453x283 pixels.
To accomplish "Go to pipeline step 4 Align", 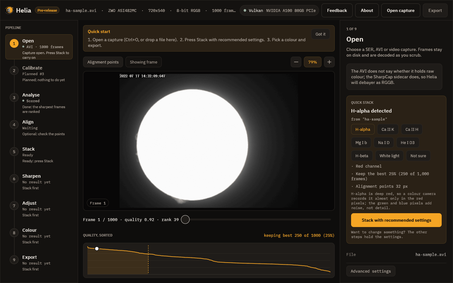I will [x=39, y=128].
